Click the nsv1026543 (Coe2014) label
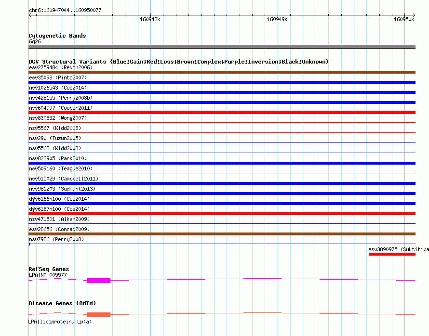429x336 pixels. [58, 88]
